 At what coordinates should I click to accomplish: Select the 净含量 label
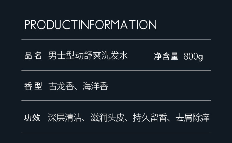point(166,56)
